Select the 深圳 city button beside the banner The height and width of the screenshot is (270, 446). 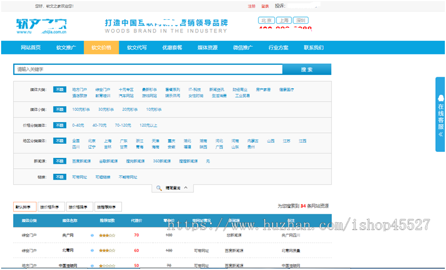[x=301, y=20]
